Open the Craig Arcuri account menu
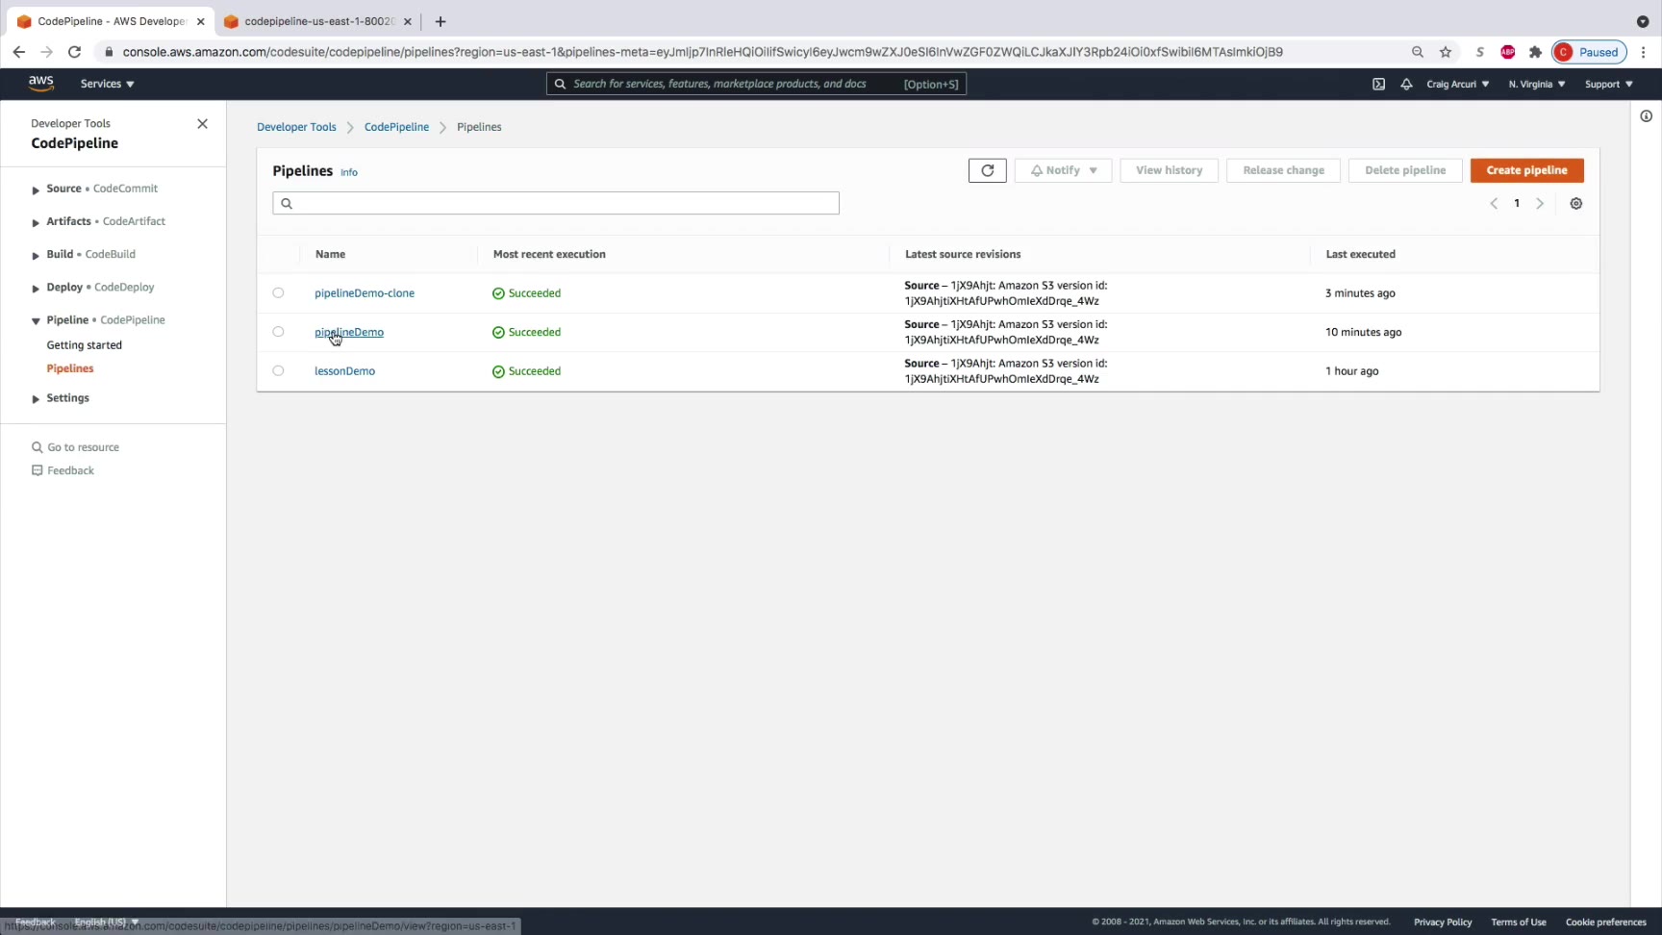 pyautogui.click(x=1457, y=84)
